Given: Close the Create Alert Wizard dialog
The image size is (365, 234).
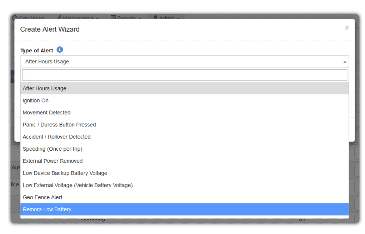Looking at the screenshot, I should click(346, 28).
